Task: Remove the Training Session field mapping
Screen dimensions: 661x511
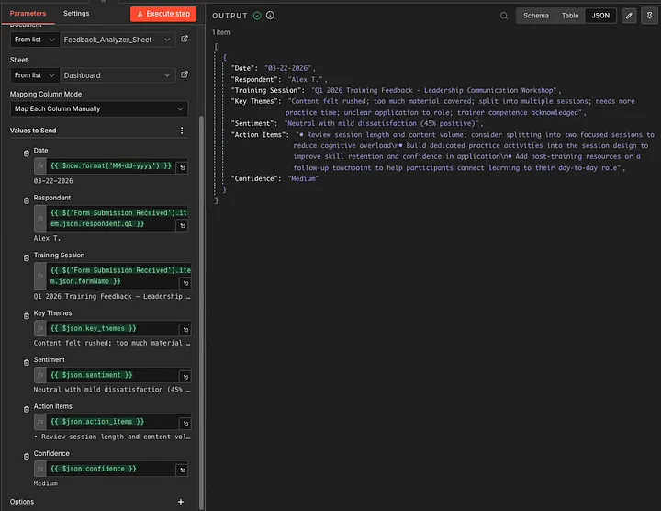Action: 26,258
